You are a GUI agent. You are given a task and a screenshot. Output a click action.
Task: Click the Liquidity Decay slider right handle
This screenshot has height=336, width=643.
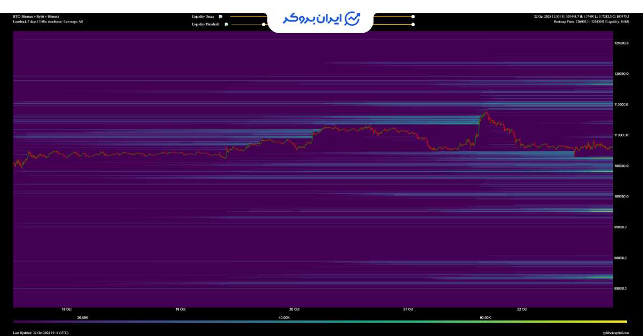[413, 17]
